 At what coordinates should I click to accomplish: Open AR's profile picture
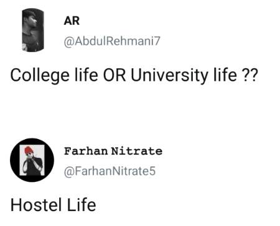(x=33, y=30)
